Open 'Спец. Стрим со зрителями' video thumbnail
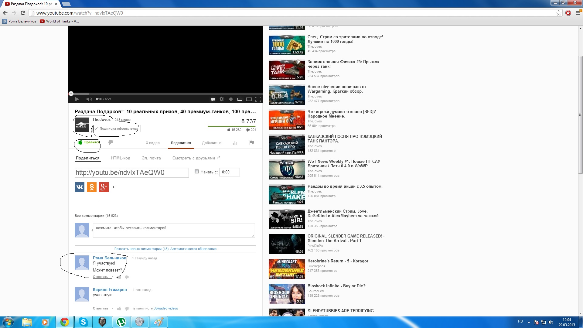583x328 pixels. (287, 45)
